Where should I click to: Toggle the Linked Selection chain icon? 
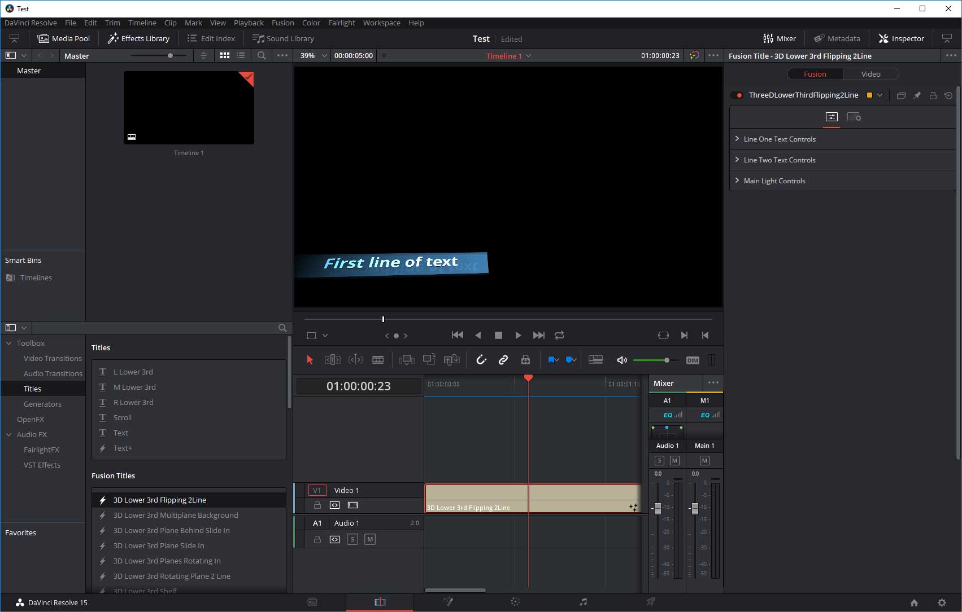tap(503, 360)
